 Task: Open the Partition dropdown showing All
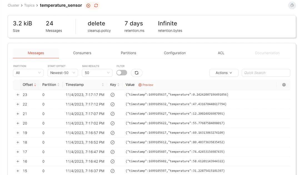click(28, 73)
